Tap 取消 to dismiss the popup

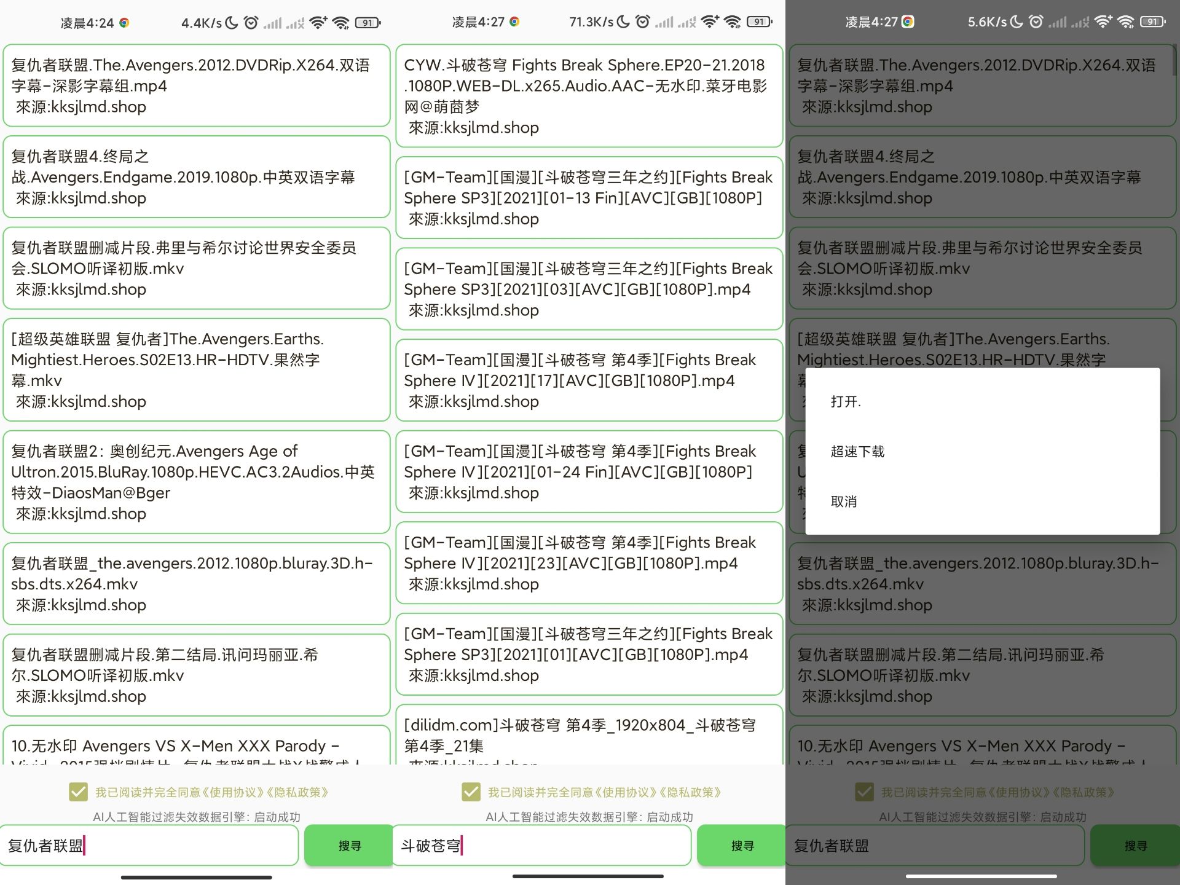point(843,502)
